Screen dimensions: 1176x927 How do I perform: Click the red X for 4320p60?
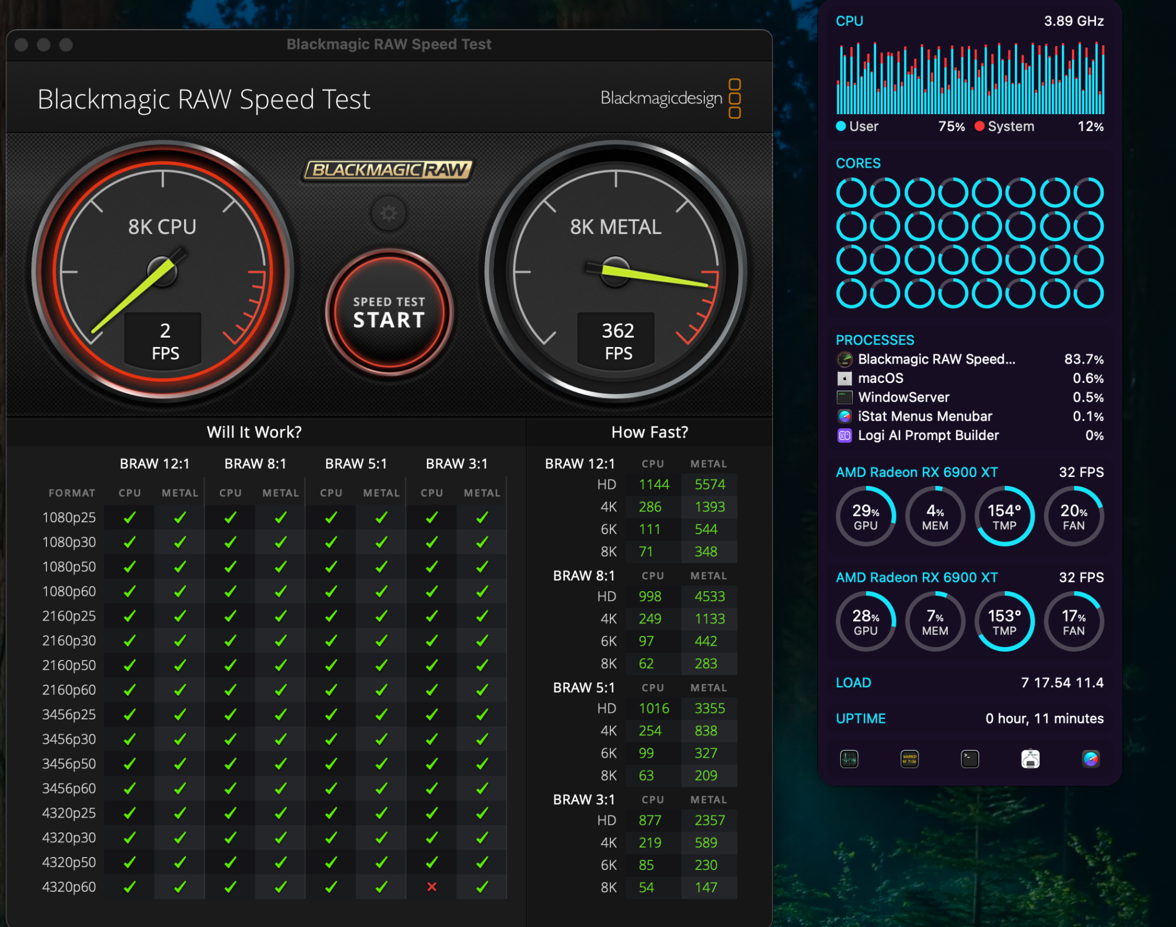[x=432, y=886]
